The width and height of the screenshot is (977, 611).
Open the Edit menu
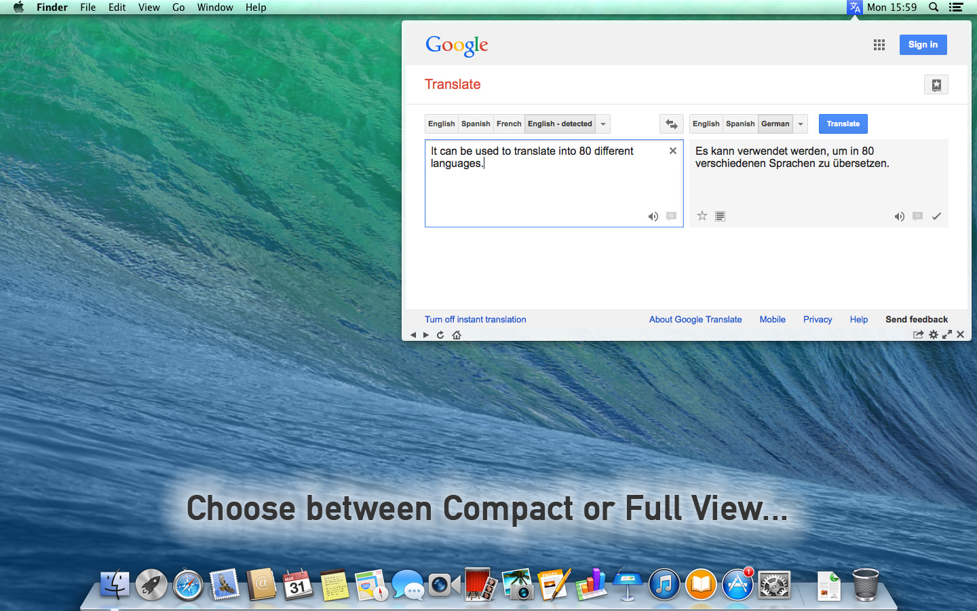(117, 7)
